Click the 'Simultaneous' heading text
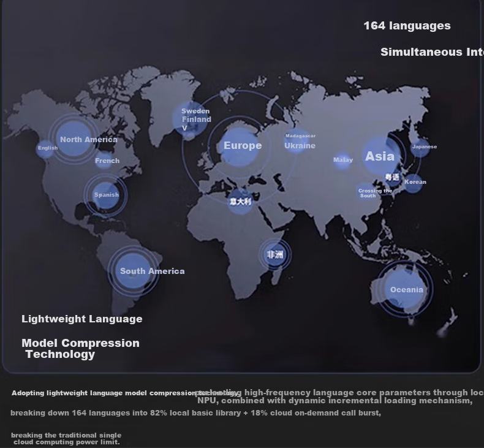This screenshot has width=484, height=448. 421,52
